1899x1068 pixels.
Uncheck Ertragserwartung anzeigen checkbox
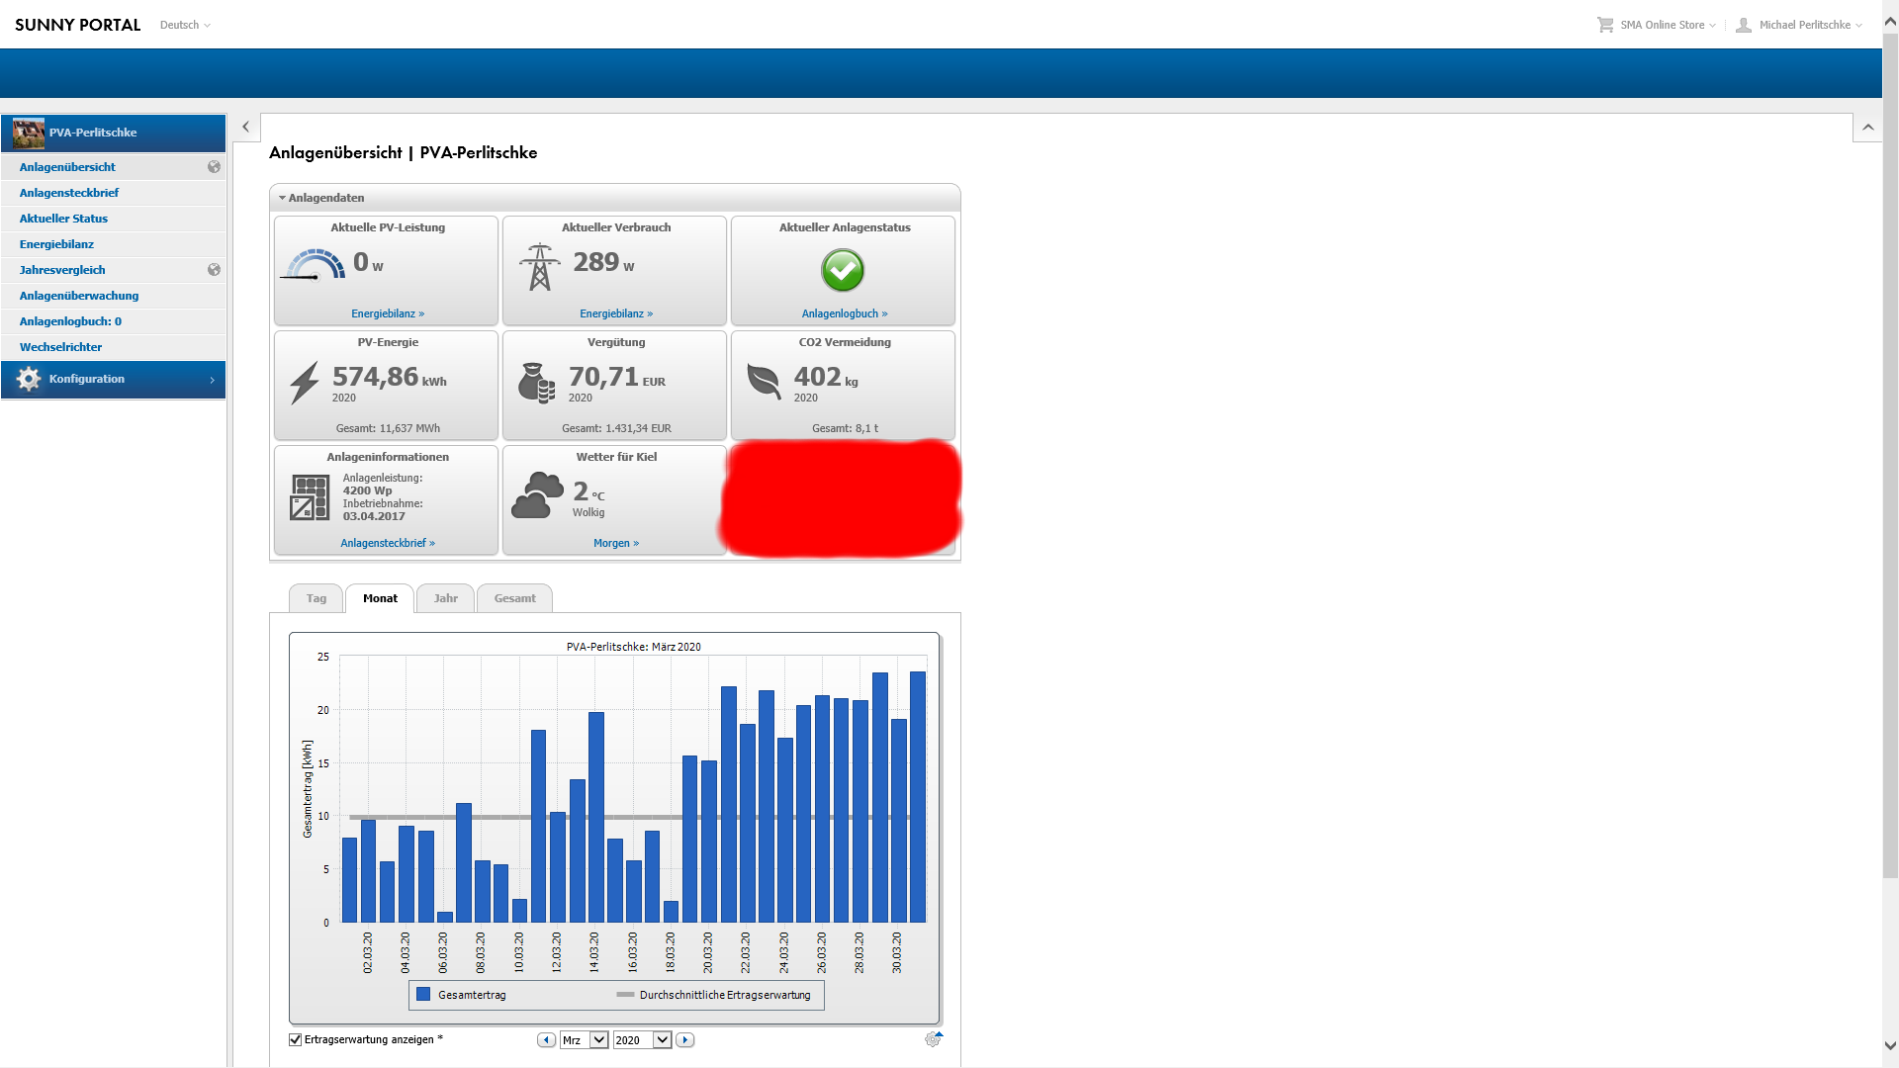295,1039
